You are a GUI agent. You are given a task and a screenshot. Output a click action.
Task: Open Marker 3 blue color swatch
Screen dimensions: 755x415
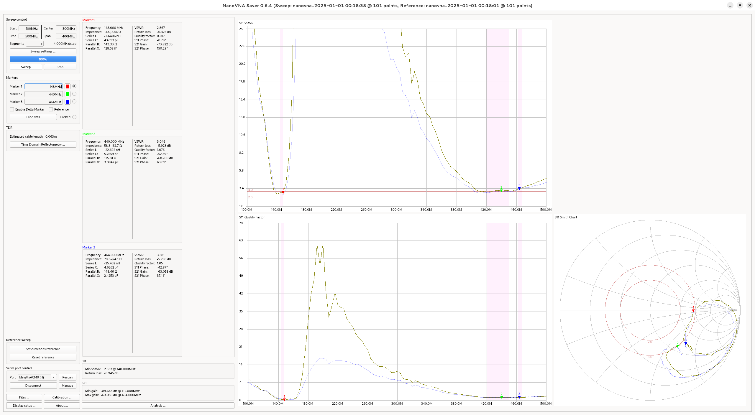pyautogui.click(x=68, y=102)
